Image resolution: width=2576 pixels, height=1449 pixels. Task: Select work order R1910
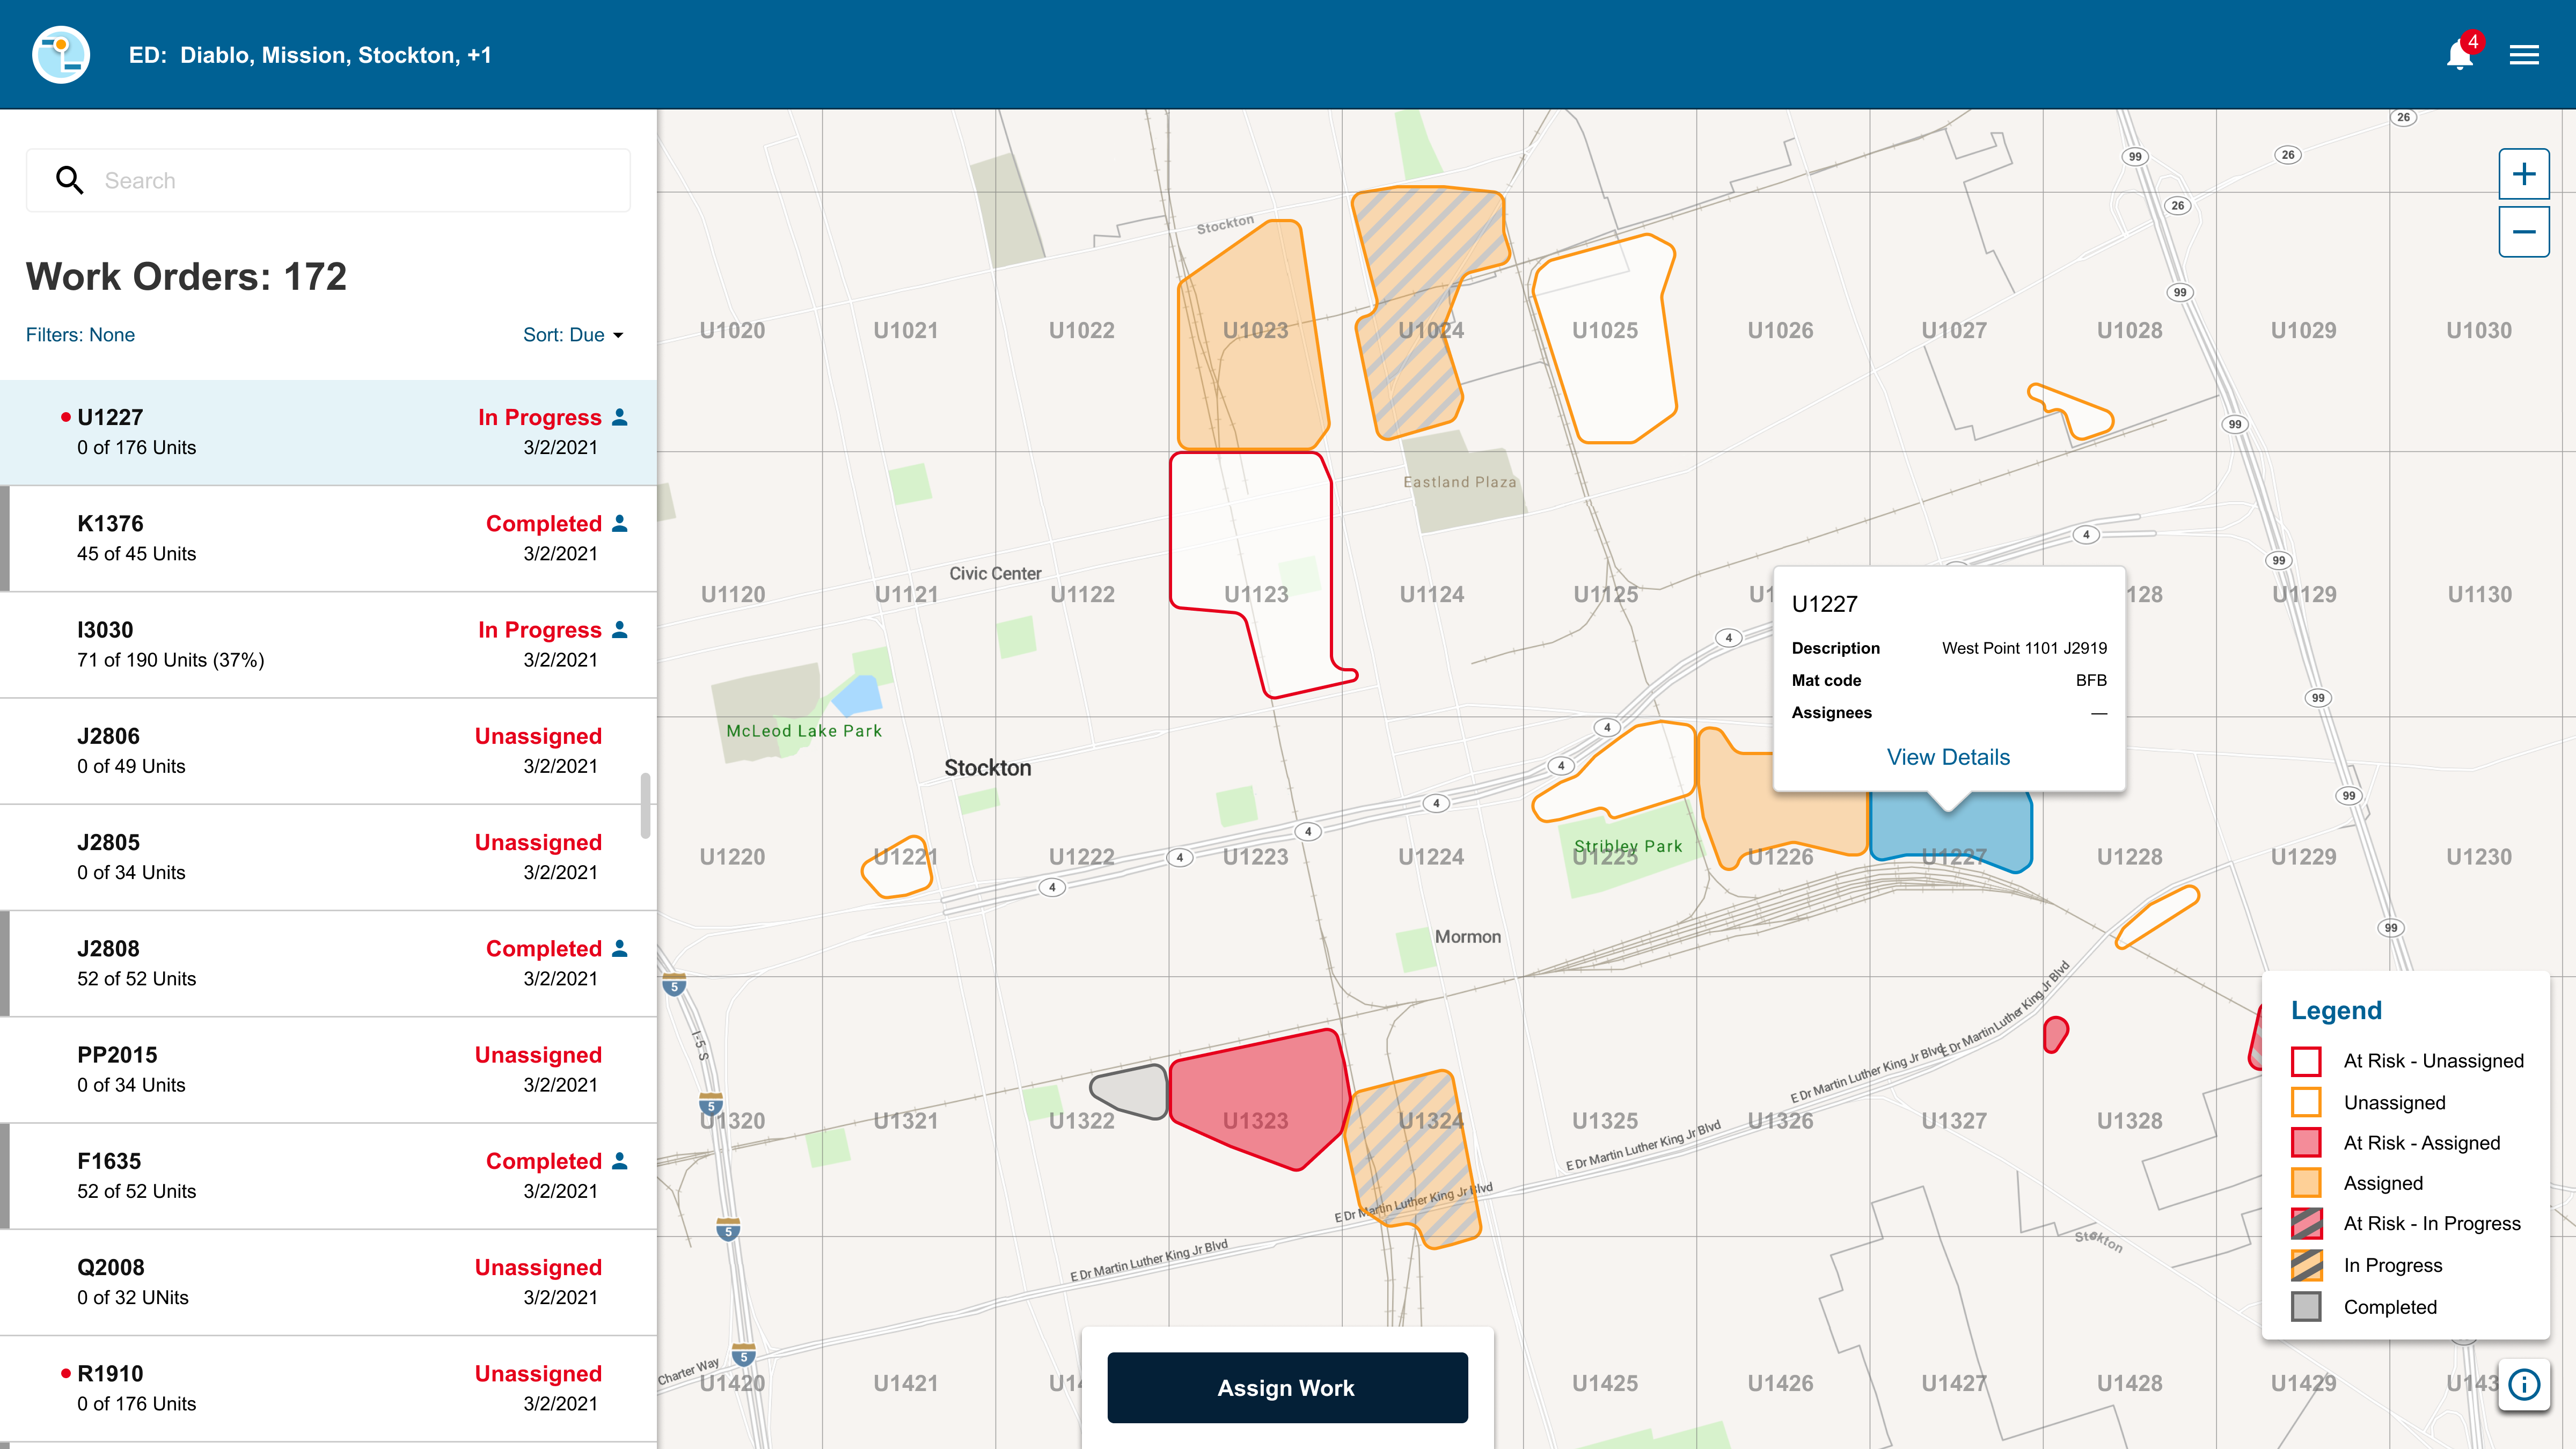(x=328, y=1389)
